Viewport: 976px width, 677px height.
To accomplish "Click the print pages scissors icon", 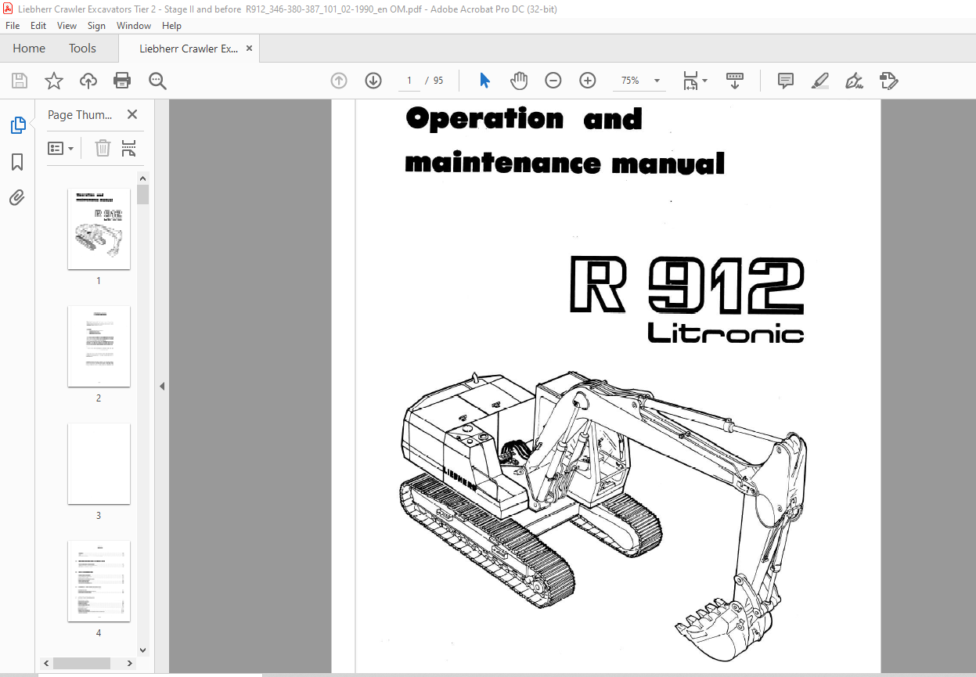I will point(129,148).
